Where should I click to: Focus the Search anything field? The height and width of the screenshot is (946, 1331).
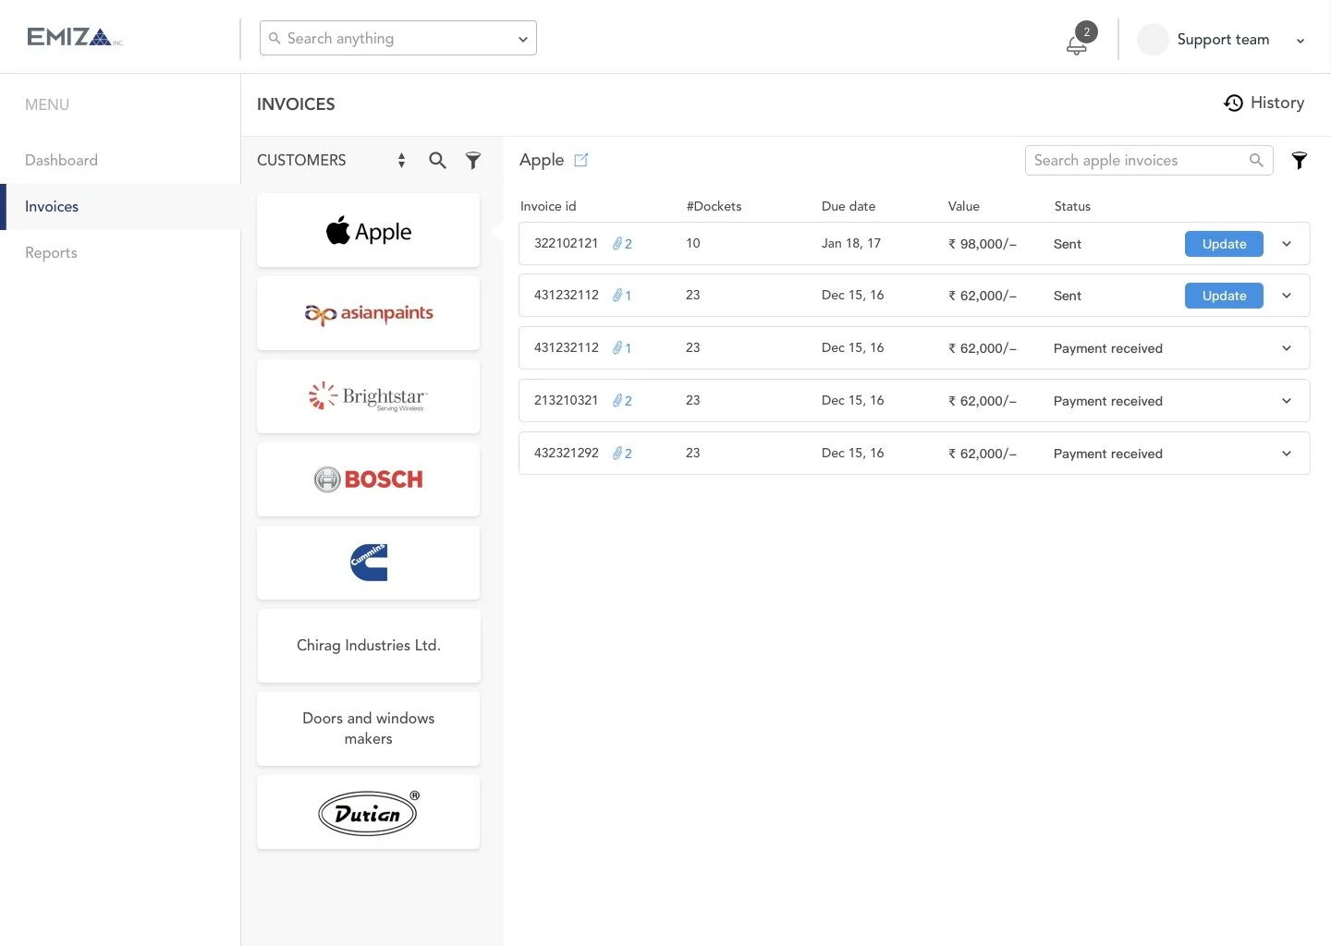tap(398, 38)
